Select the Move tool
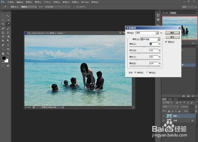This screenshot has height=142, width=198. [x=8, y=16]
